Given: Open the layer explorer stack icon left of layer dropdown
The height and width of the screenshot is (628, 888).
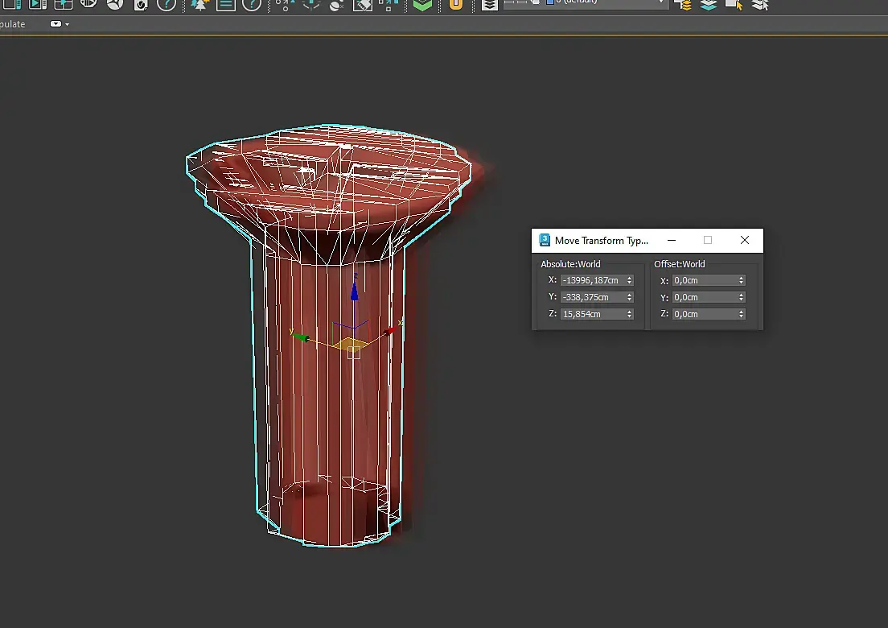Looking at the screenshot, I should 490,5.
